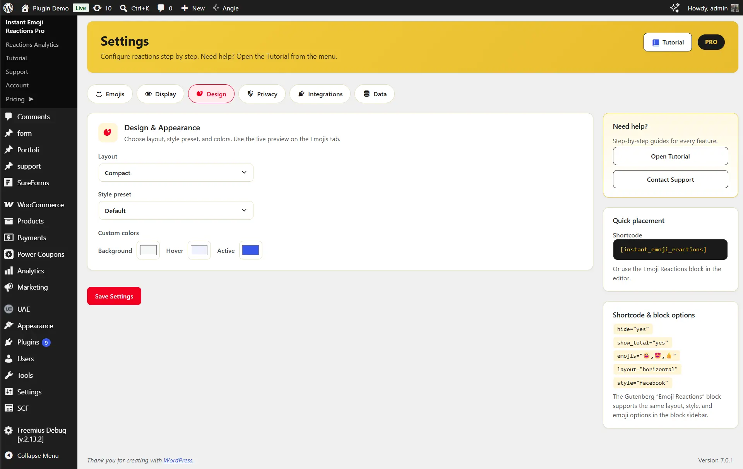Open Support submenu item under plugin

[17, 72]
